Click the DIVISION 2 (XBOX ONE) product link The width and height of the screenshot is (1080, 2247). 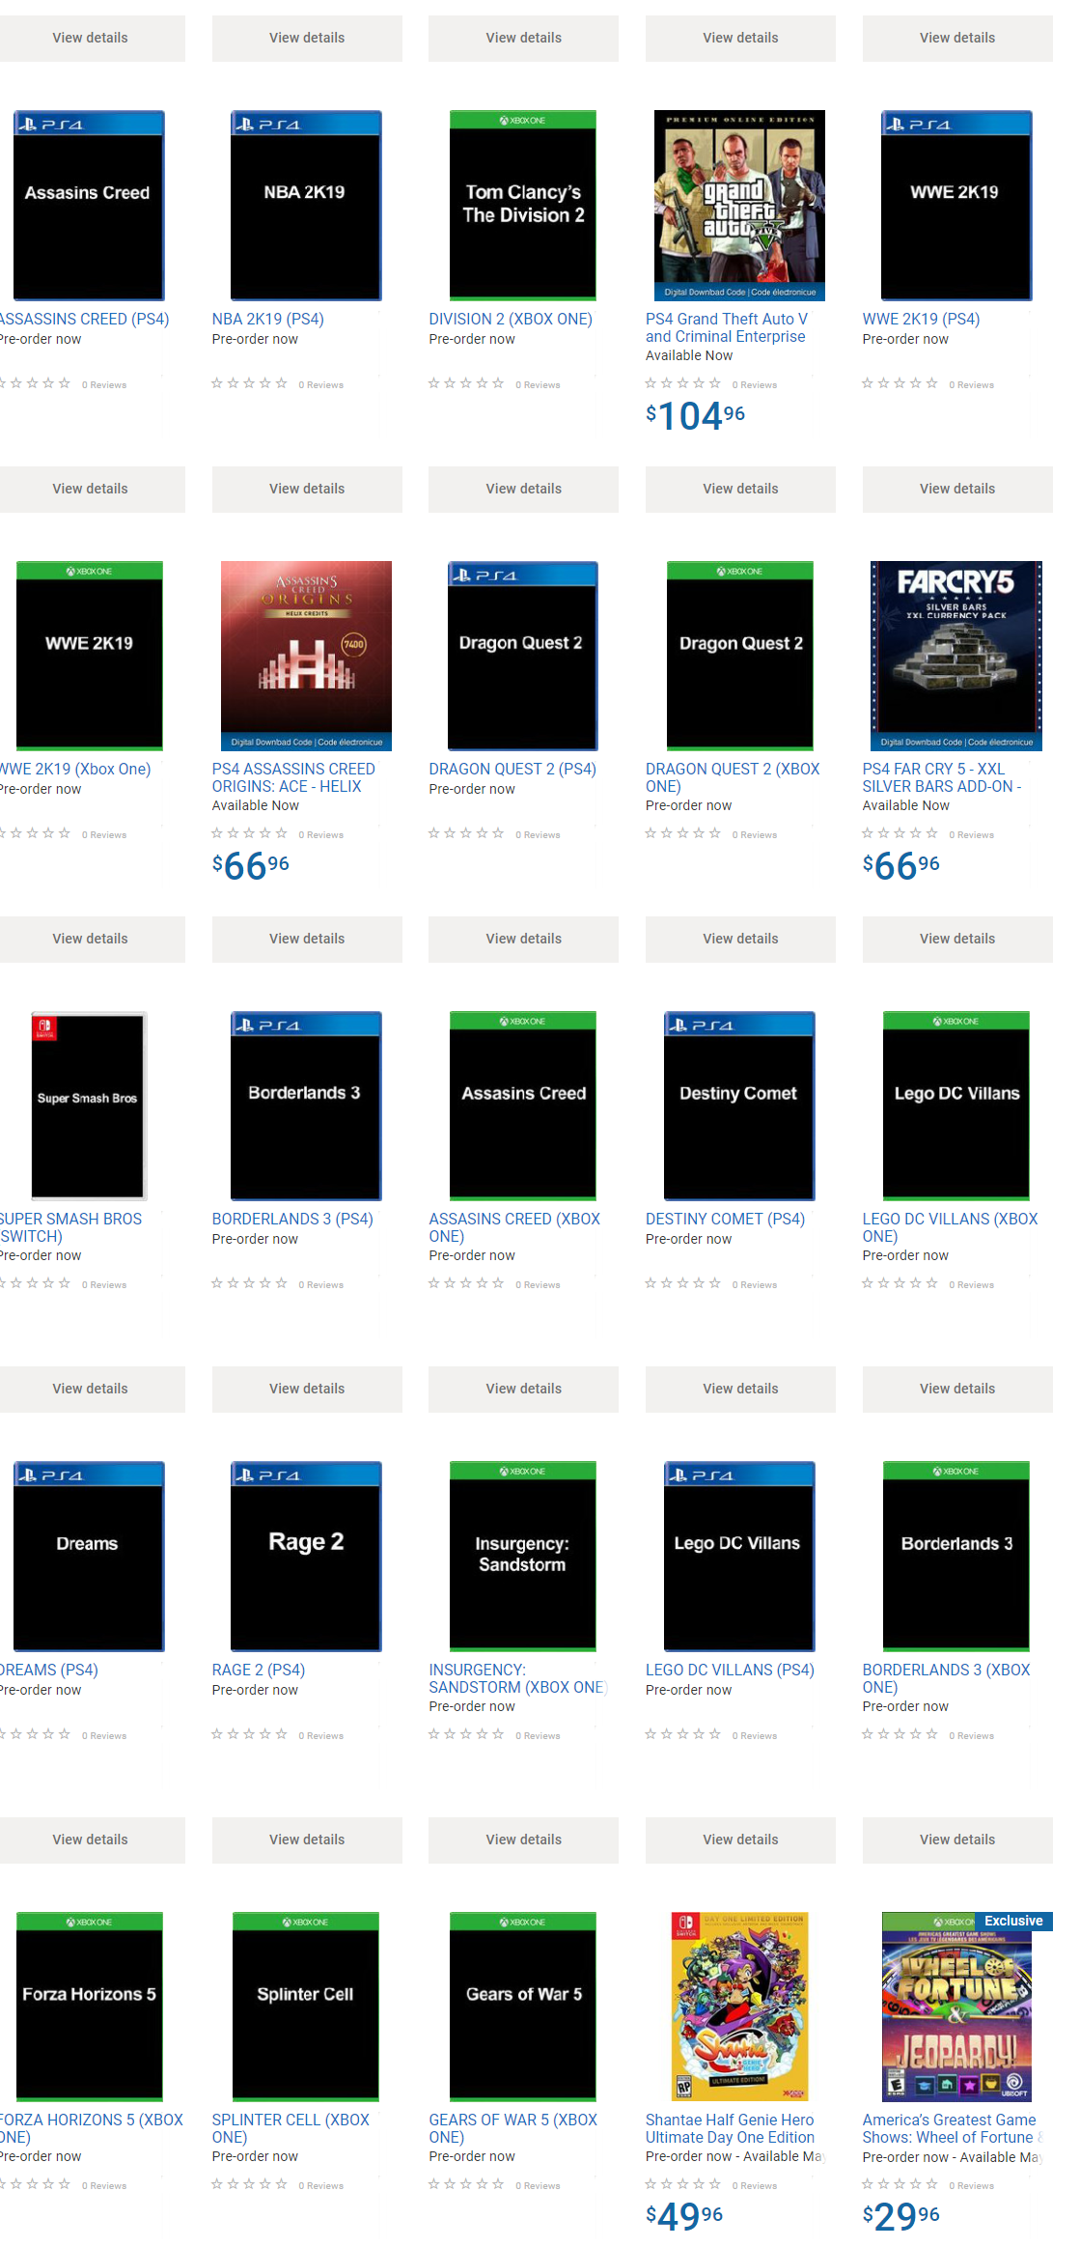[510, 319]
